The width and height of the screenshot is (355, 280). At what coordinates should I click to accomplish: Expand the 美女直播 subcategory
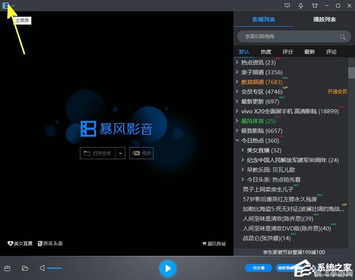coord(242,150)
